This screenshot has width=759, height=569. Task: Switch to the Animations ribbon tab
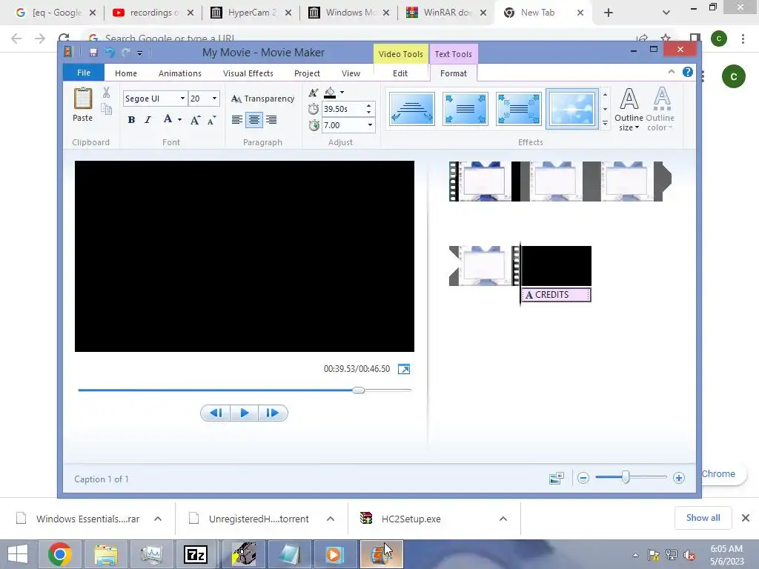pyautogui.click(x=179, y=73)
